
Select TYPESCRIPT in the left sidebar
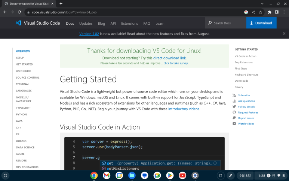pos(24,108)
